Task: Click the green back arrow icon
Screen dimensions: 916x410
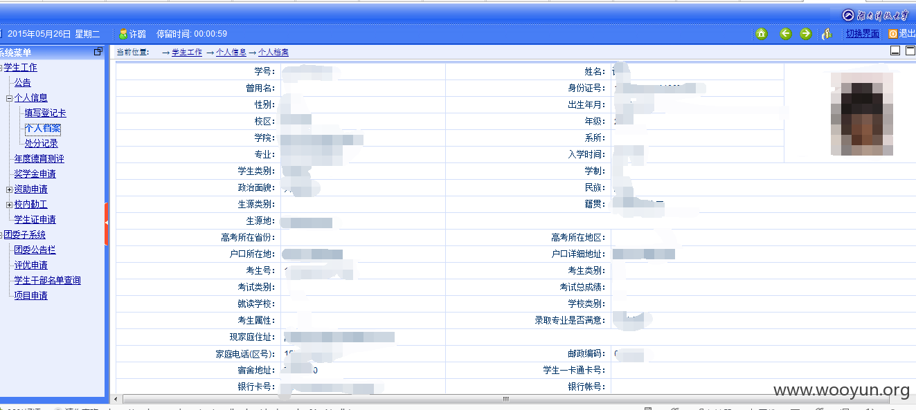Action: pos(785,34)
